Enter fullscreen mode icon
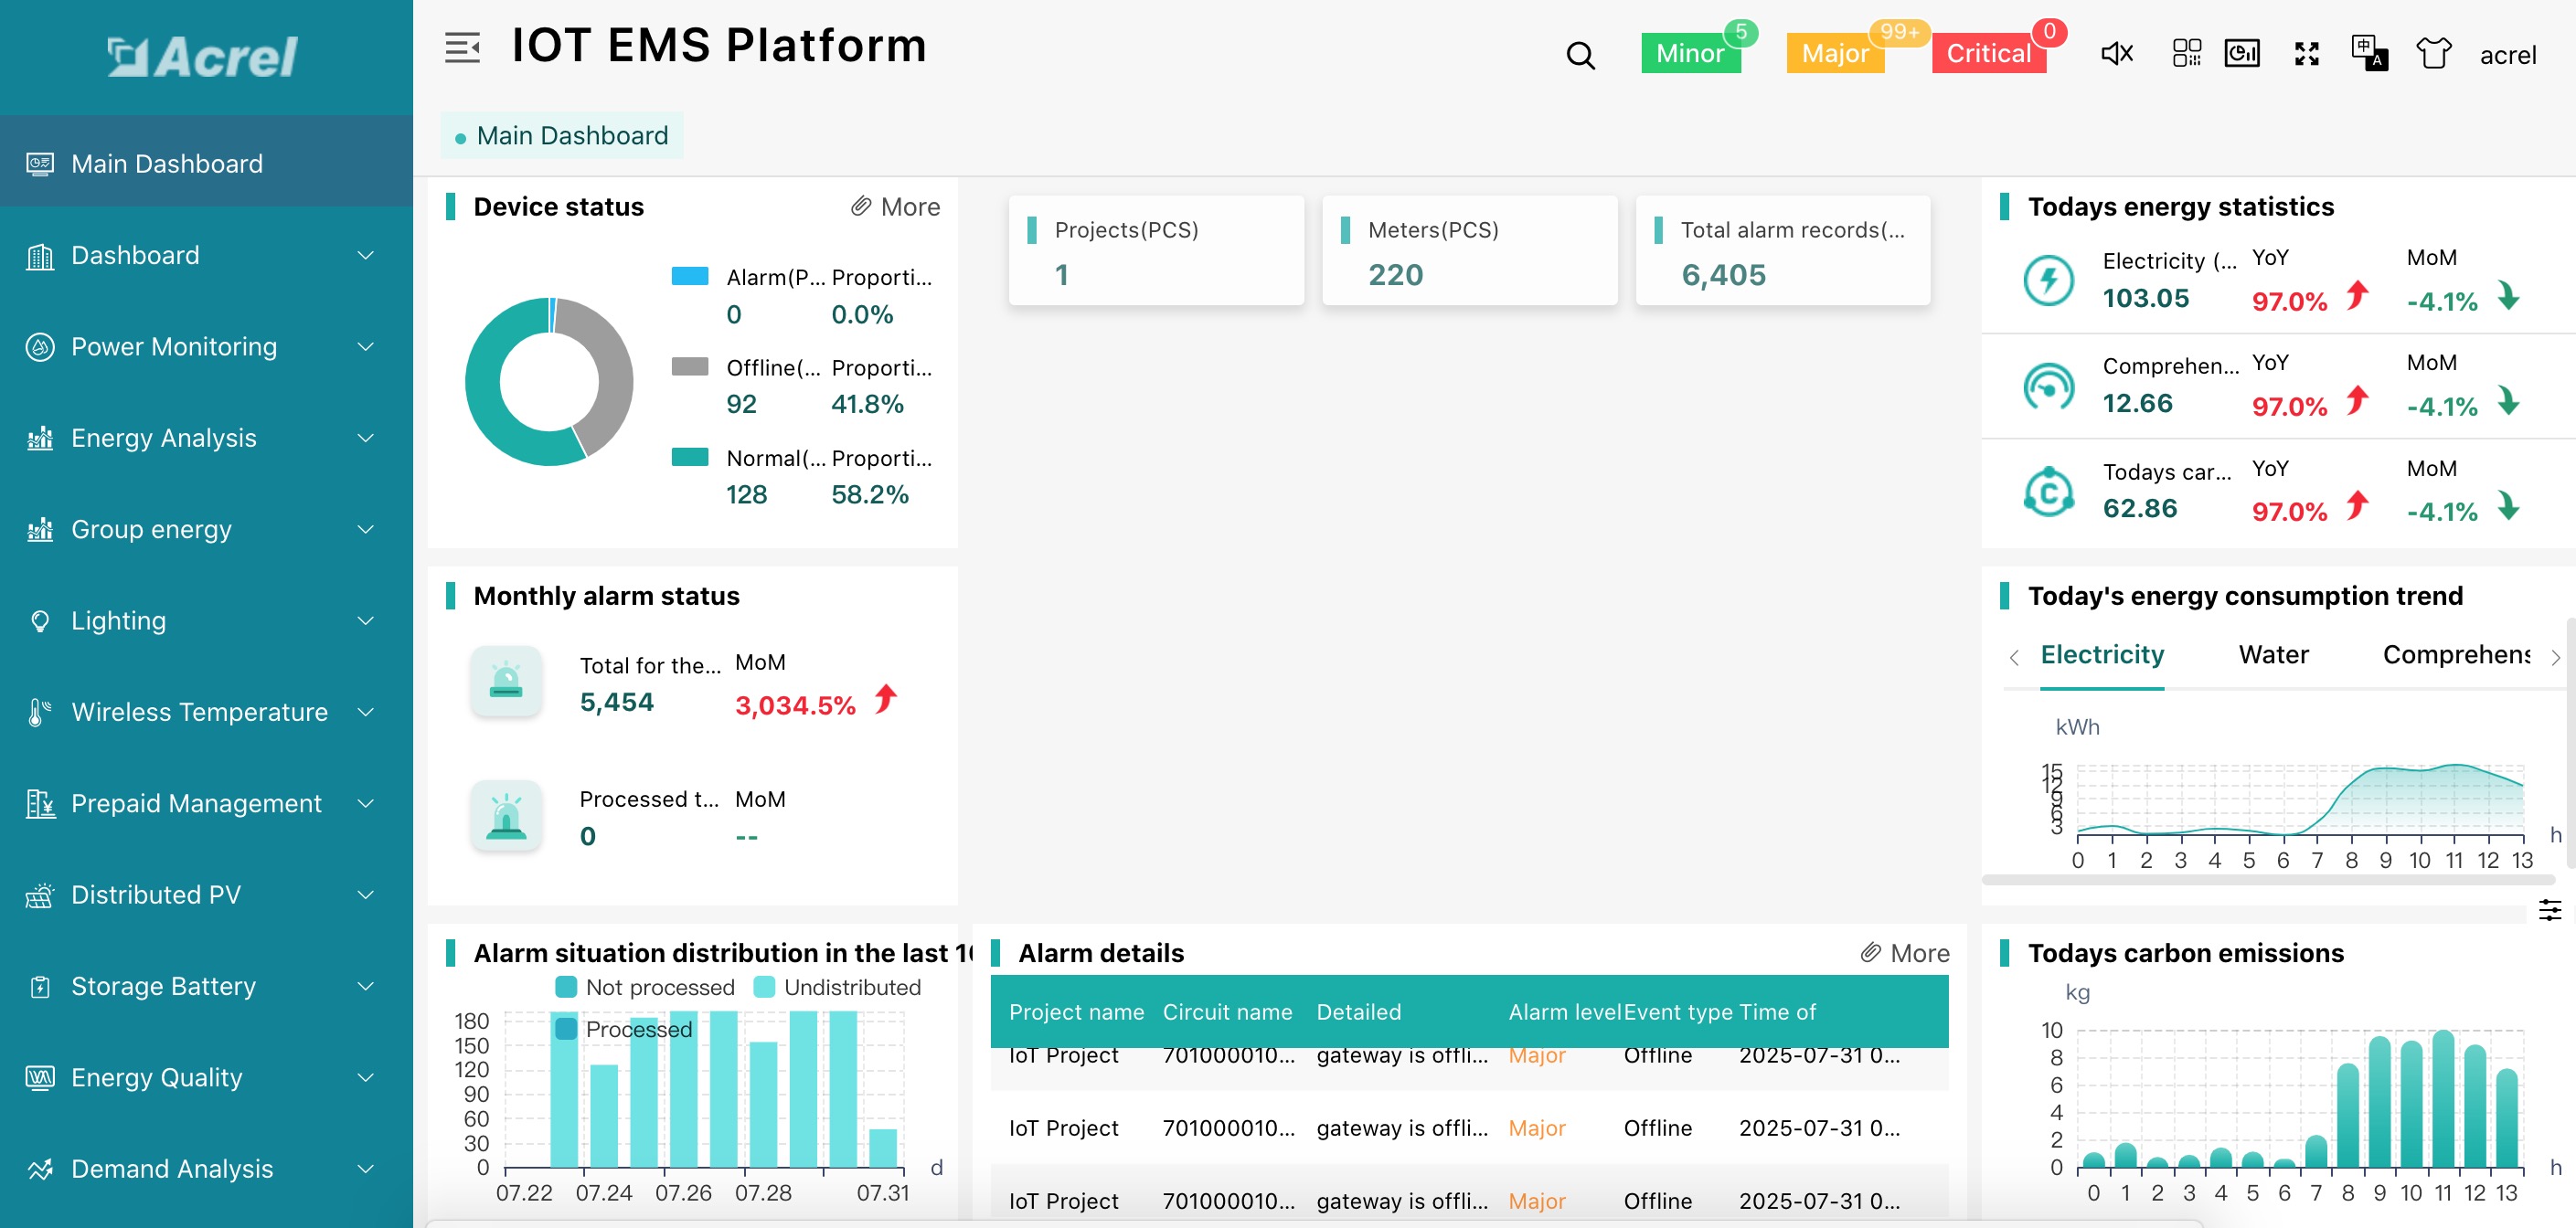The width and height of the screenshot is (2576, 1228). click(x=2306, y=54)
